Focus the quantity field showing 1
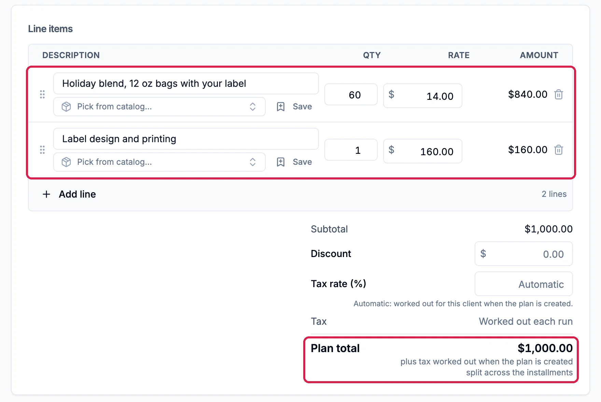 351,150
